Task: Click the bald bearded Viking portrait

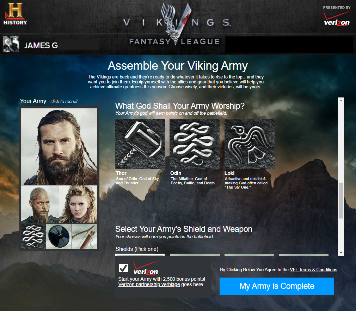Action: pos(40,204)
